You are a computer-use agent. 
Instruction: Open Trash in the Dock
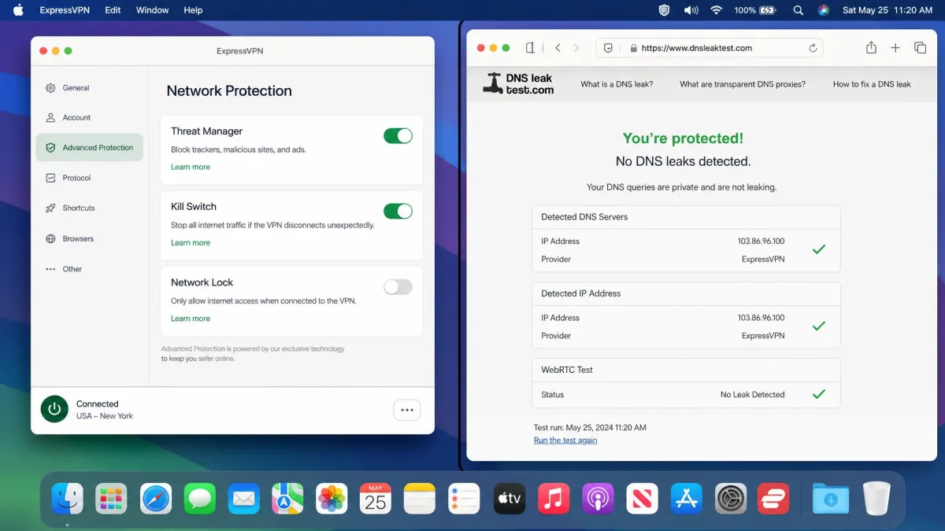coord(876,498)
